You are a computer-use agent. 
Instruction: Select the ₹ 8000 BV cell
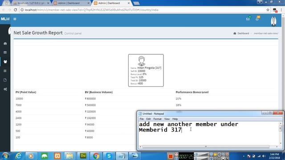[89, 137]
